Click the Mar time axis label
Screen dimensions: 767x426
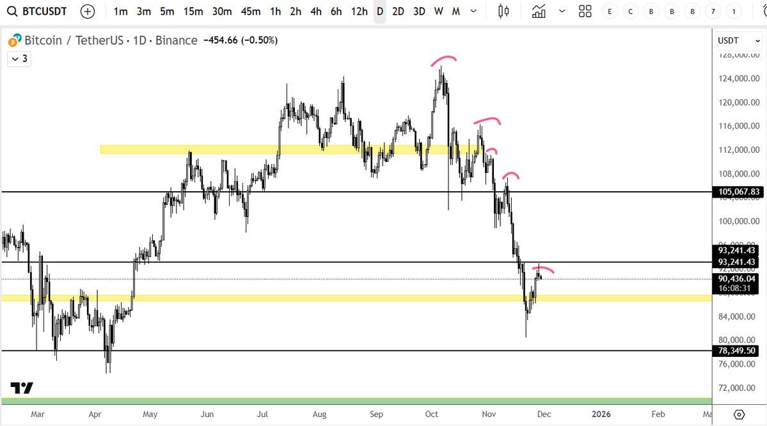38,414
